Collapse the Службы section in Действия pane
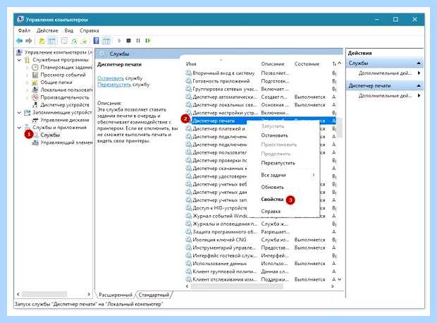The height and width of the screenshot is (323, 437). [419, 63]
